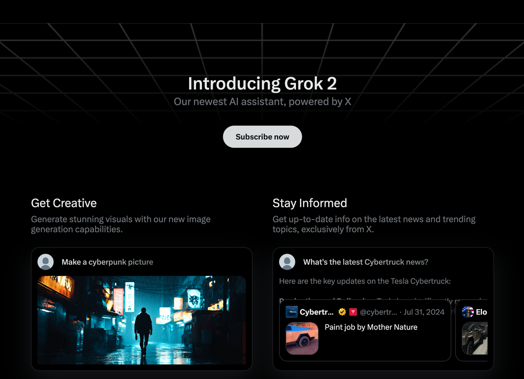
Task: Click the 'Make a cyberpunk picture' prompt text
Action: (107, 262)
